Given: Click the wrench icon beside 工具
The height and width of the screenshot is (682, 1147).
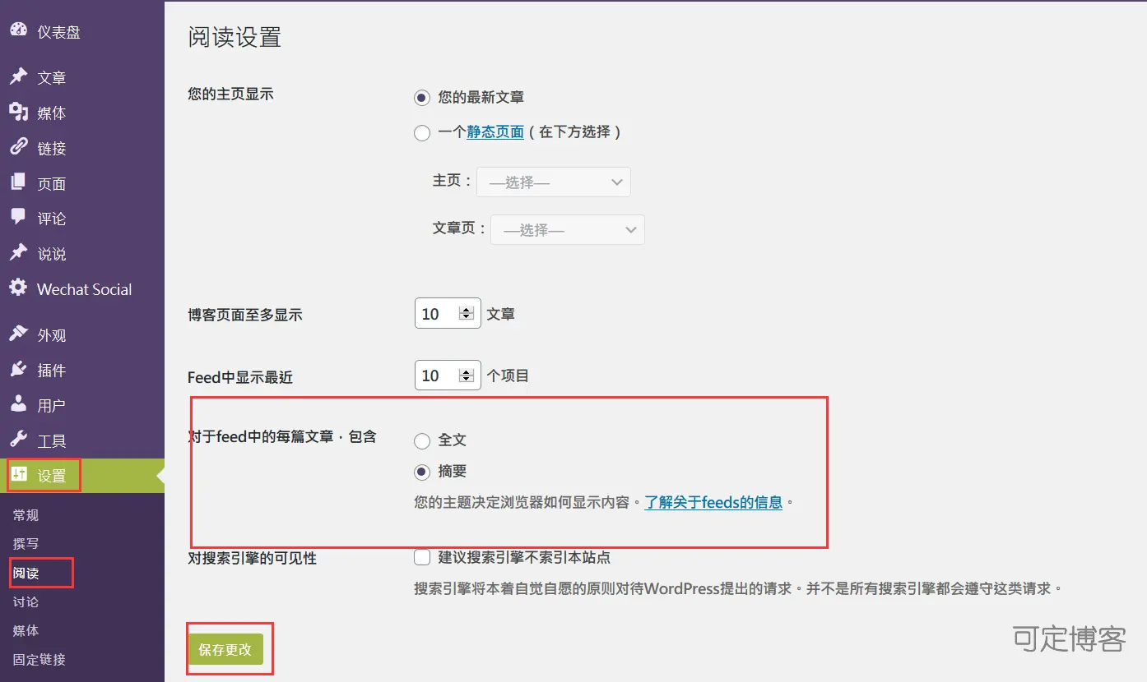Looking at the screenshot, I should tap(18, 440).
